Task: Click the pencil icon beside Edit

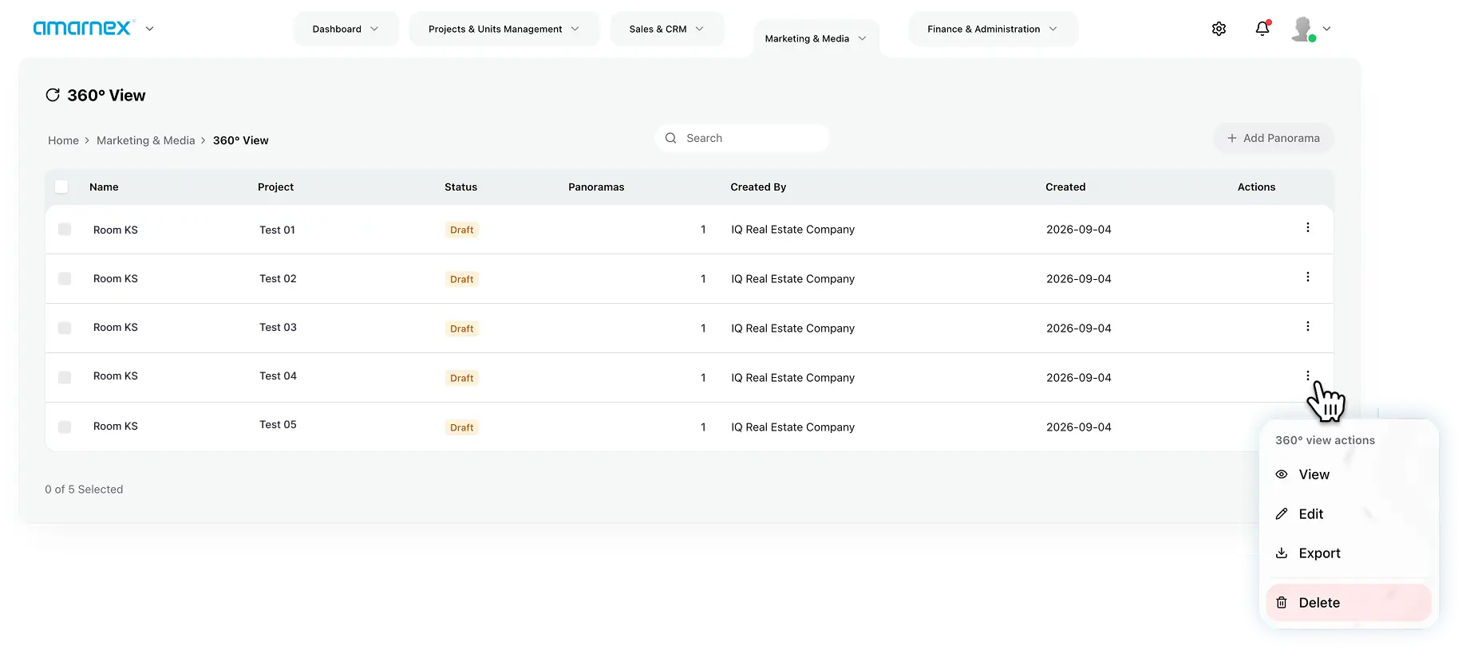Action: coord(1282,514)
